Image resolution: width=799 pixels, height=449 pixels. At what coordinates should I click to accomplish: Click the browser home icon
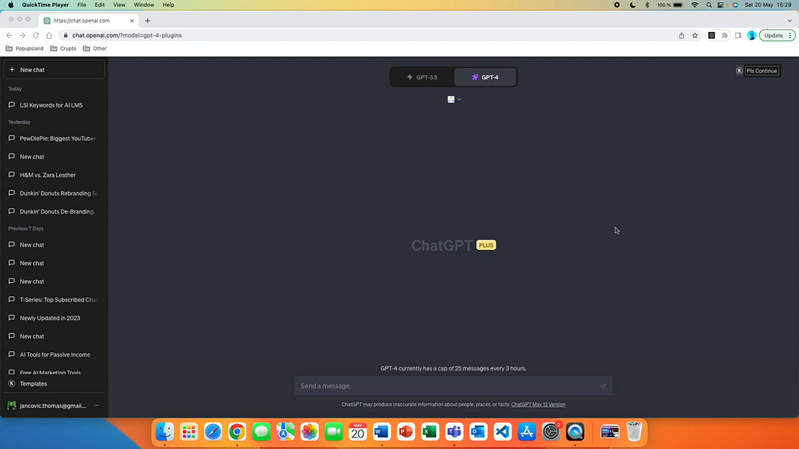49,35
